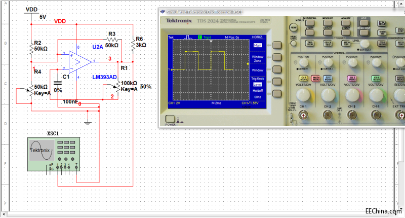Click the side button beside Window Zone
405x218 pixels.
(277, 57)
